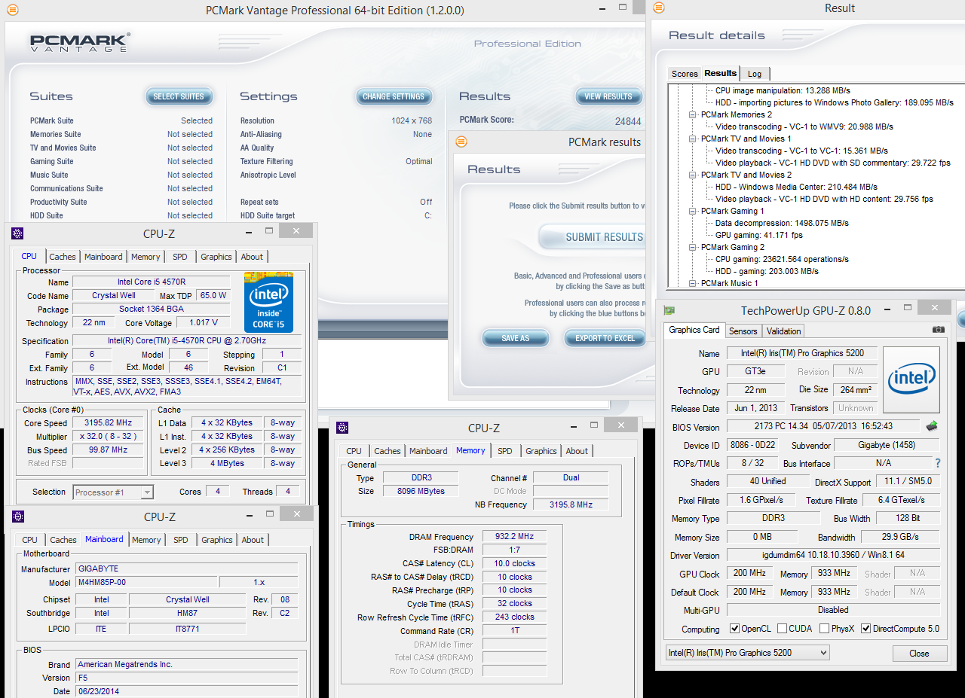Open Caches tab in the CPU-Z processor window

63,257
